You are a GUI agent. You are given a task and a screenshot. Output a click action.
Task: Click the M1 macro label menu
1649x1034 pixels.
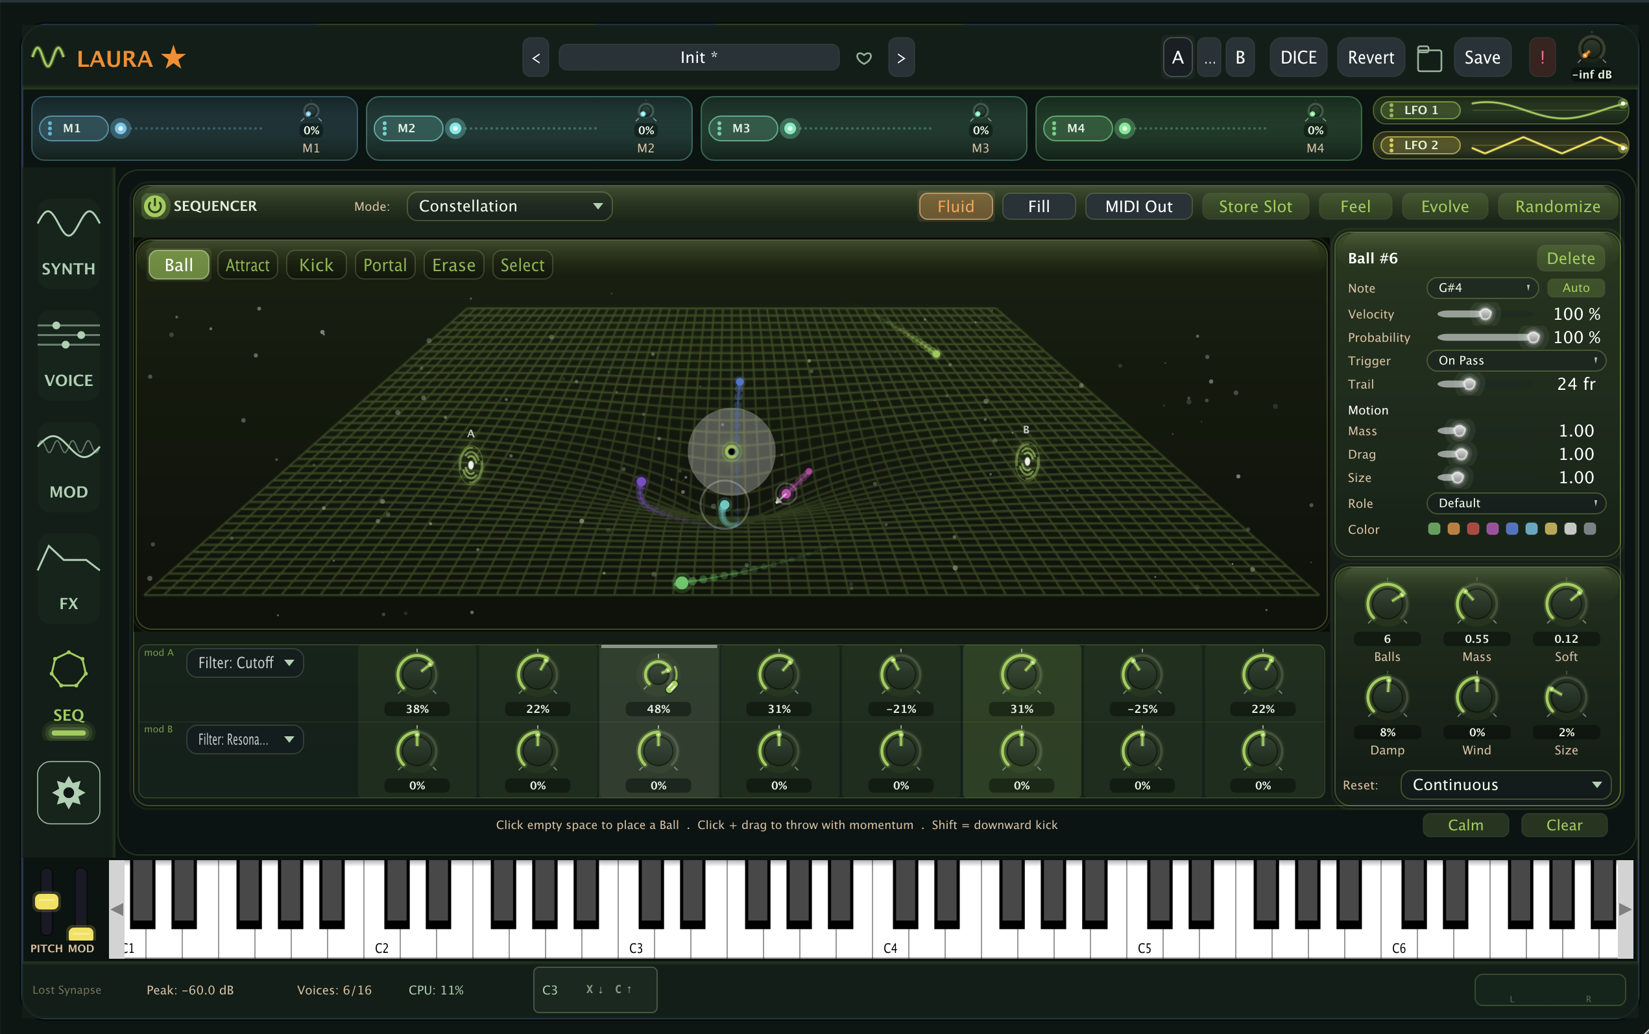(73, 128)
